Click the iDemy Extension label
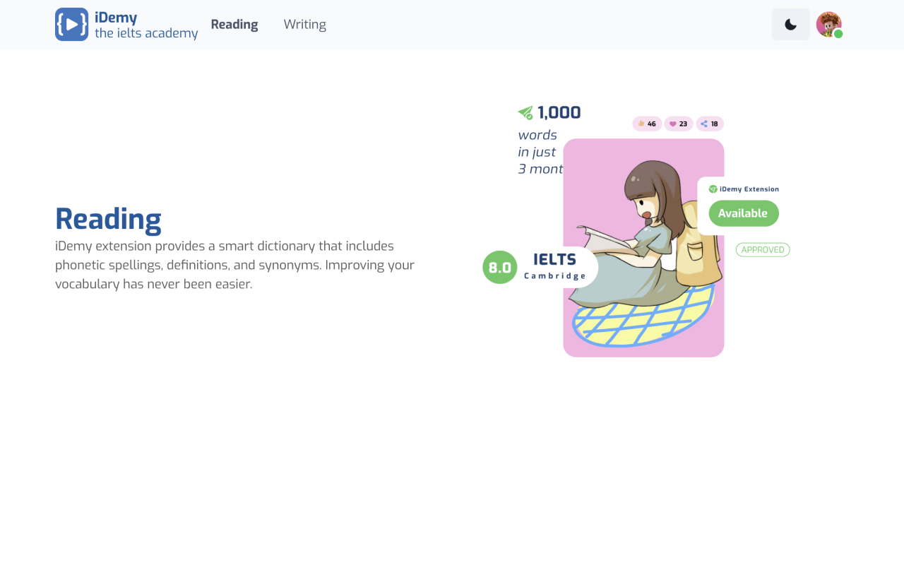The width and height of the screenshot is (904, 565). (x=747, y=189)
